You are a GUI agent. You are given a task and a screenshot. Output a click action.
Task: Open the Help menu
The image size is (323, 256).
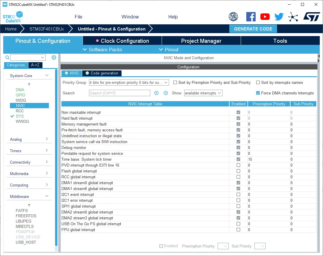point(173,17)
